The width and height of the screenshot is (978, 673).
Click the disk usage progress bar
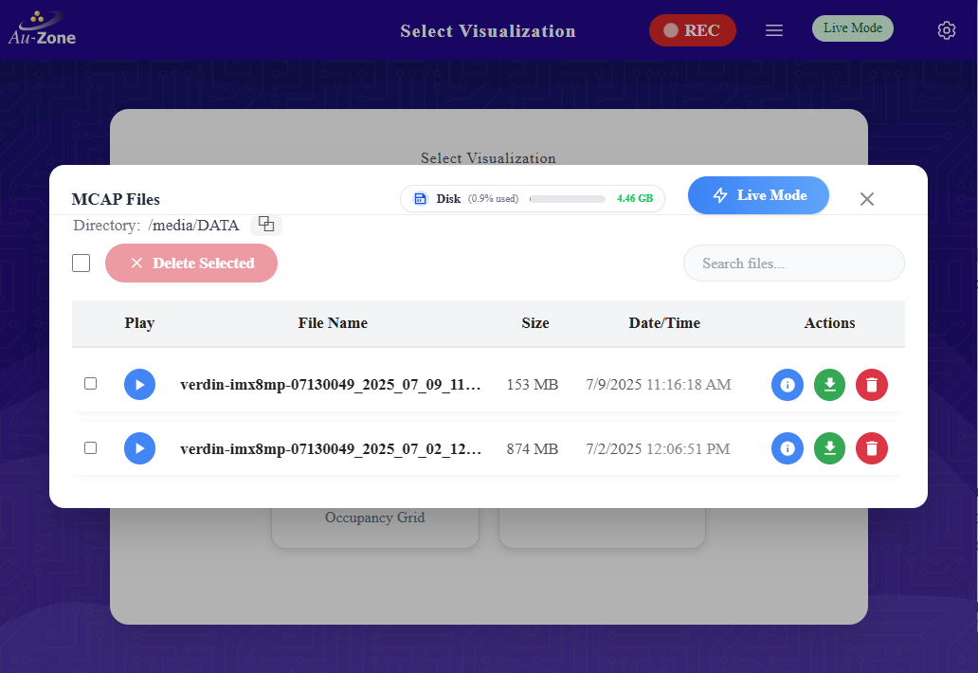pos(567,199)
